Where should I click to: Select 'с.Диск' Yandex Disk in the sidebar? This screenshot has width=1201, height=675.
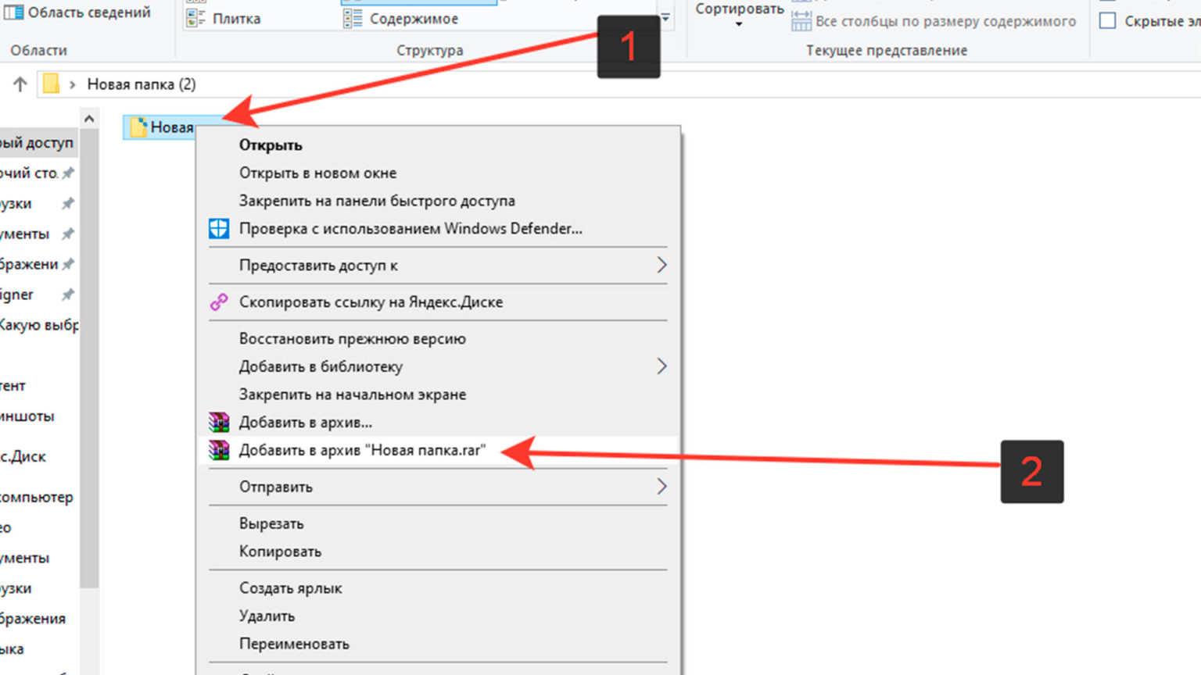coord(23,457)
